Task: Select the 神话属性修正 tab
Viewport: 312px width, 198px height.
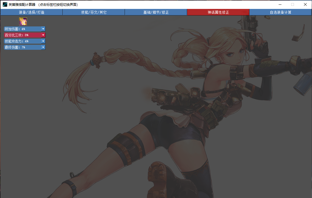Action: (218, 12)
